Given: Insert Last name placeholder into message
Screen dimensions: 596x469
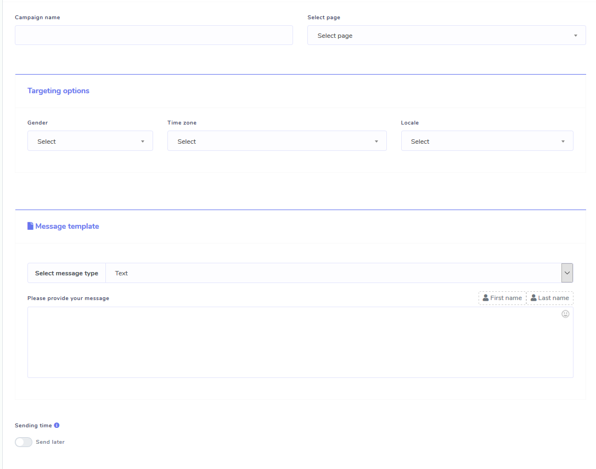Looking at the screenshot, I should [550, 298].
